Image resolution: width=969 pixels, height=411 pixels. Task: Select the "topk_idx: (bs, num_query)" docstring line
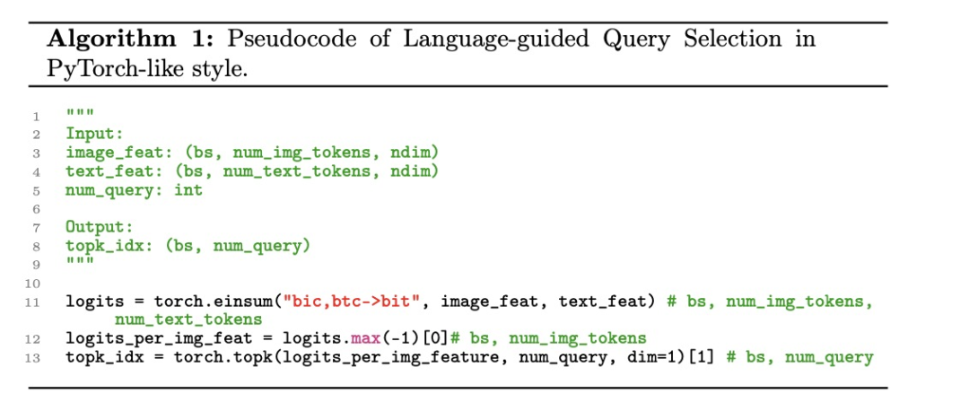(x=188, y=246)
